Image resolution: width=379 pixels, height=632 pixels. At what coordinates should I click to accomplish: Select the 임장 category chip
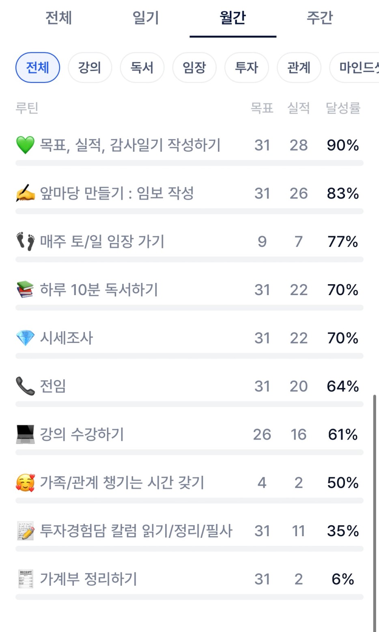pos(194,67)
